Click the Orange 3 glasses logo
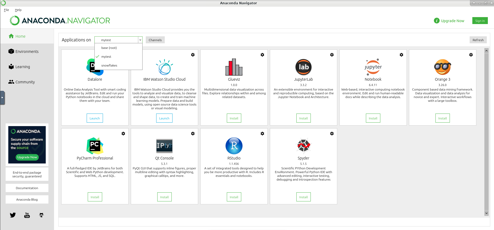 coord(443,67)
